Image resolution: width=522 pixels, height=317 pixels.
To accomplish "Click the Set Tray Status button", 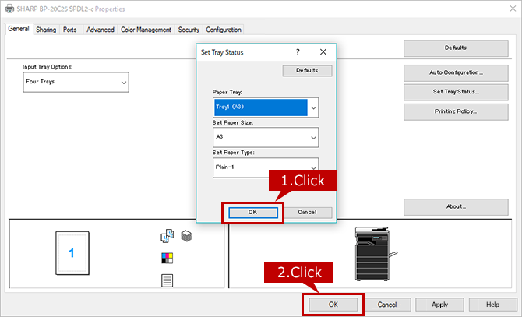I will (456, 92).
